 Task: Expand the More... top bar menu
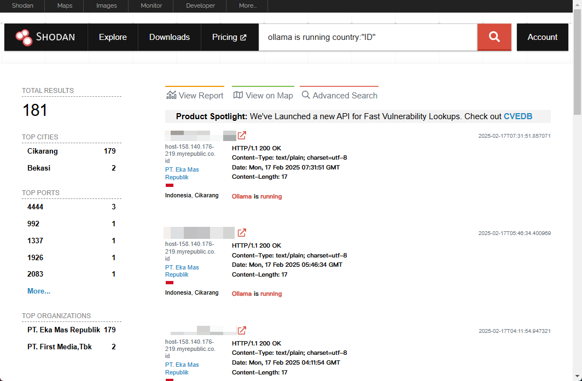248,5
